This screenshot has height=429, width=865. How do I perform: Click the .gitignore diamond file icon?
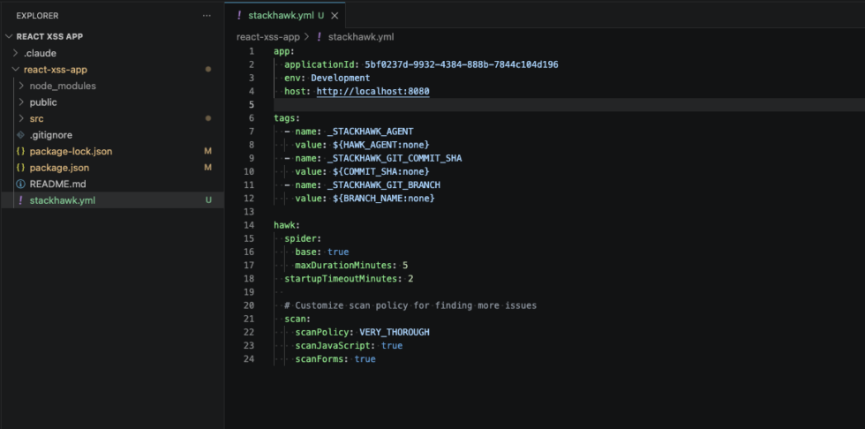[20, 135]
